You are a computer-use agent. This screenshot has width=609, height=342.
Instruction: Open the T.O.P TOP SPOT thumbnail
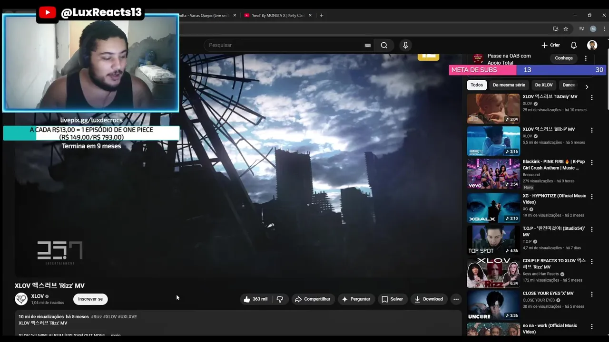pos(493,240)
